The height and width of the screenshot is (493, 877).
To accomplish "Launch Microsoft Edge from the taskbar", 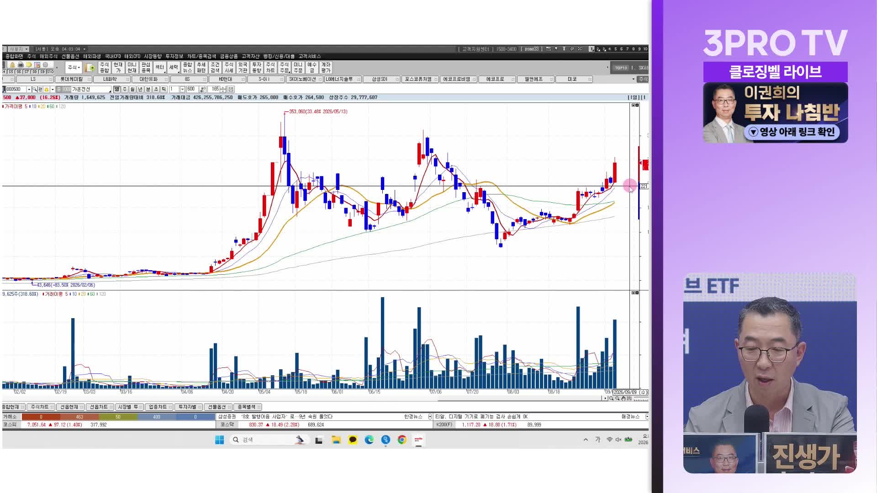I will (x=369, y=440).
